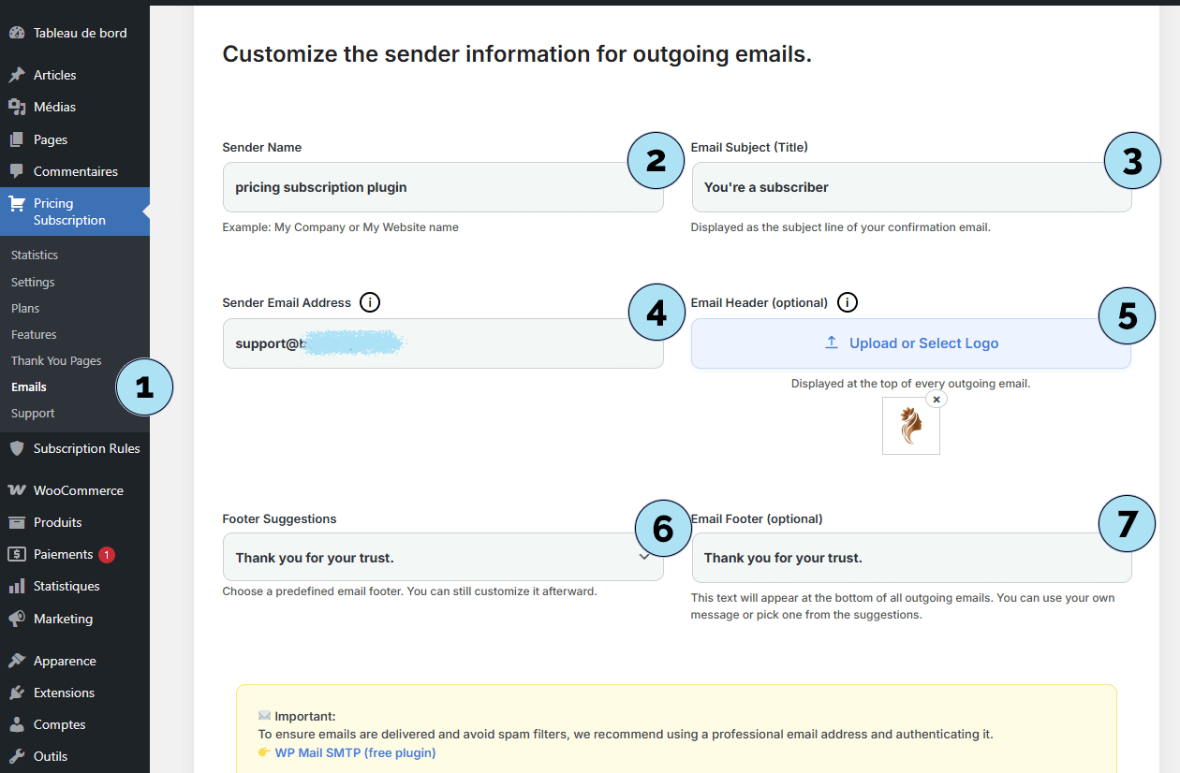
Task: Click the WooCommerce logo icon
Action: [16, 490]
